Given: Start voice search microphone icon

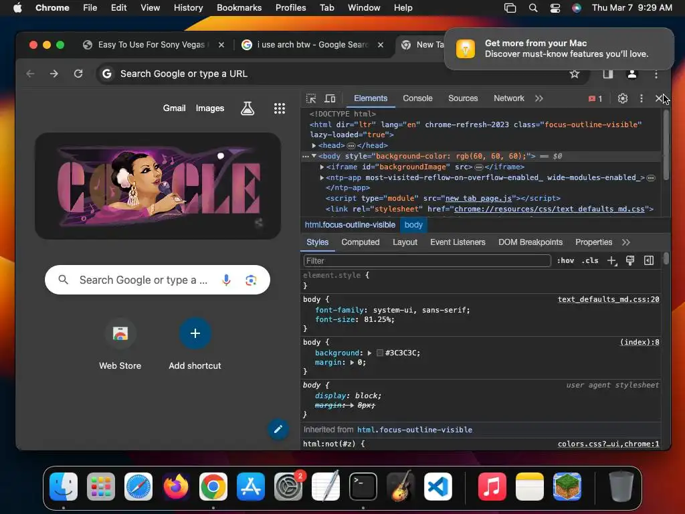Looking at the screenshot, I should (226, 280).
